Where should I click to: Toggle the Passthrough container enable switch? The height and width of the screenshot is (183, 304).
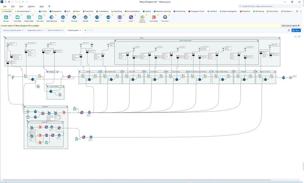(48, 72)
